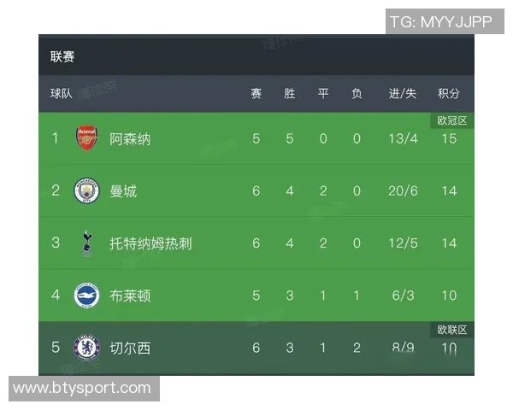Sort by 进/失 goals column header

(402, 93)
